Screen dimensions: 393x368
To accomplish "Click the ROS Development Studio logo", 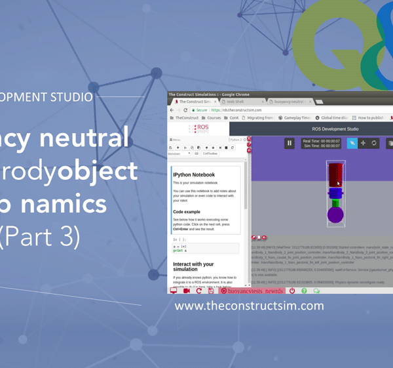I will (198, 129).
